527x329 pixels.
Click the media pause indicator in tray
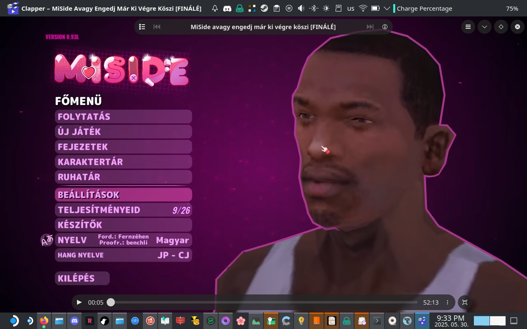pos(289,8)
